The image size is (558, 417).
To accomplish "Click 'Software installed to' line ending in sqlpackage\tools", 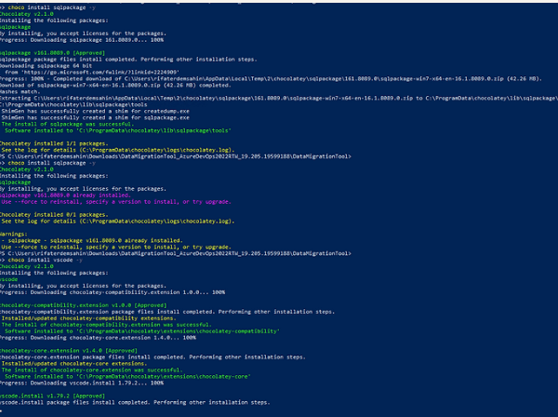I will pyautogui.click(x=118, y=130).
